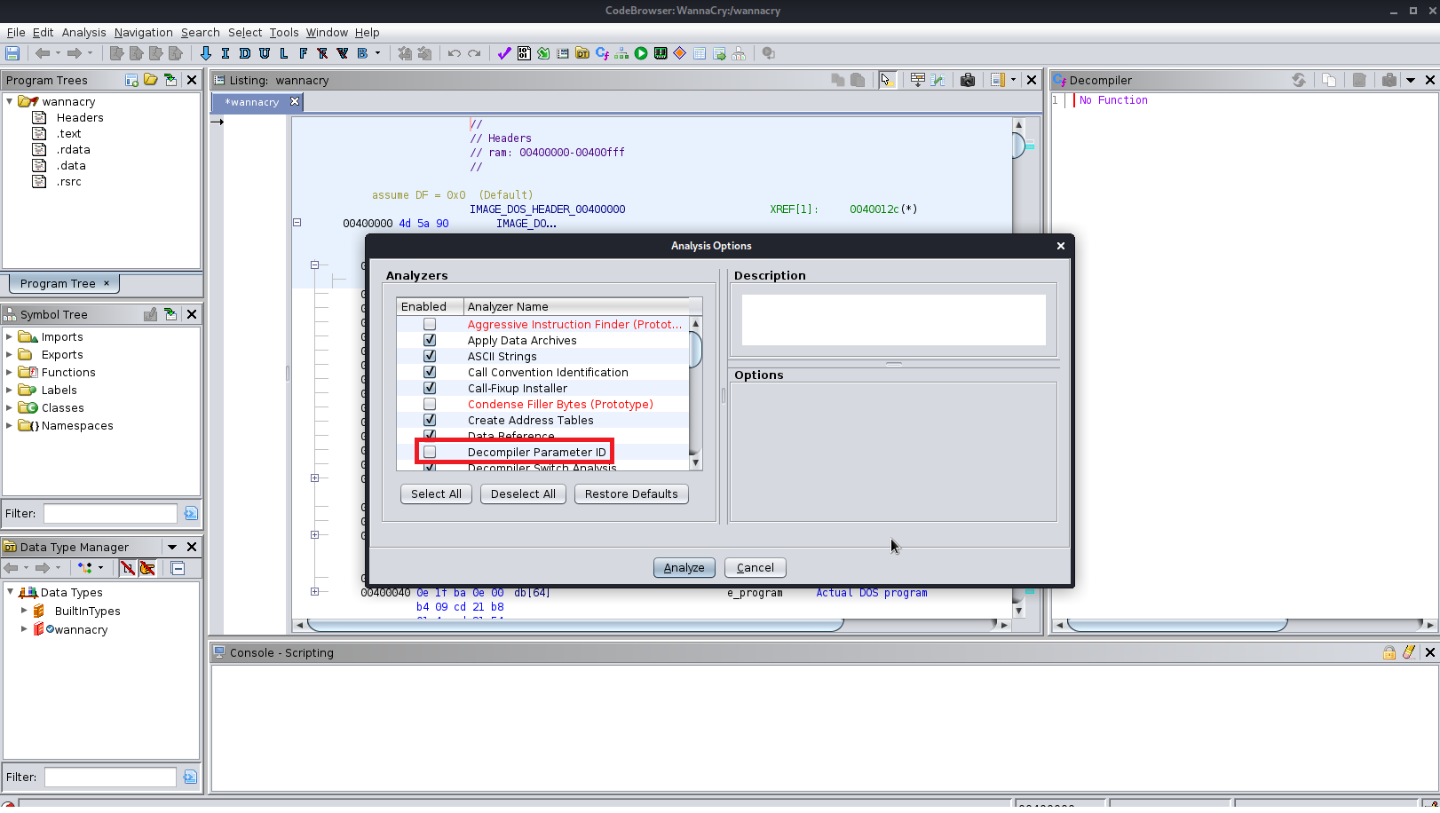The height and width of the screenshot is (813, 1440).
Task: Click the Symbol Tree Filter input field
Action: coord(111,513)
